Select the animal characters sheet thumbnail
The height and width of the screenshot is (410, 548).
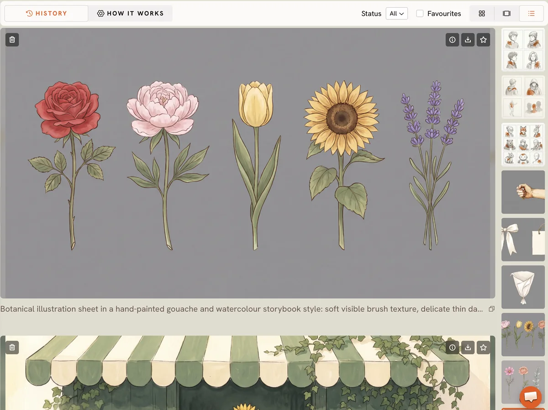point(523,145)
